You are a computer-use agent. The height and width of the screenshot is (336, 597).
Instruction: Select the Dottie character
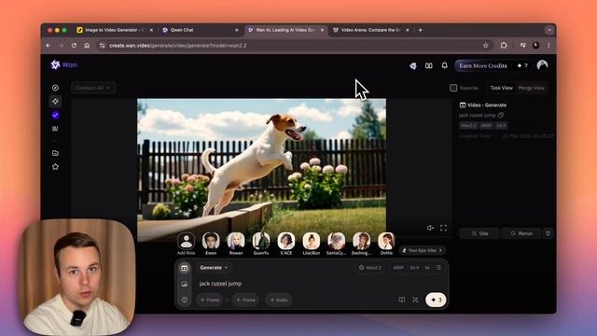point(386,244)
